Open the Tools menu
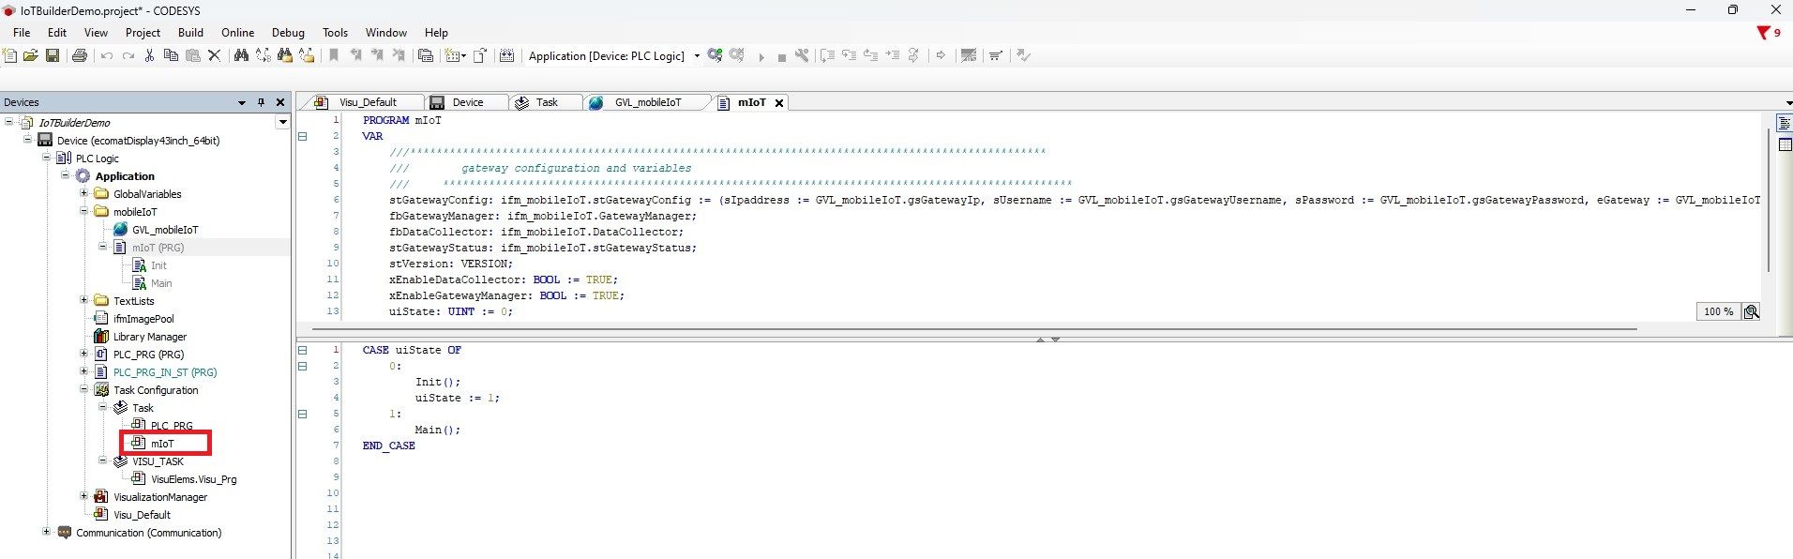 click(335, 32)
